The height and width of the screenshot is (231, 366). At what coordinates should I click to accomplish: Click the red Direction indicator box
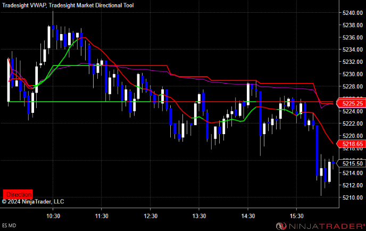point(18,194)
